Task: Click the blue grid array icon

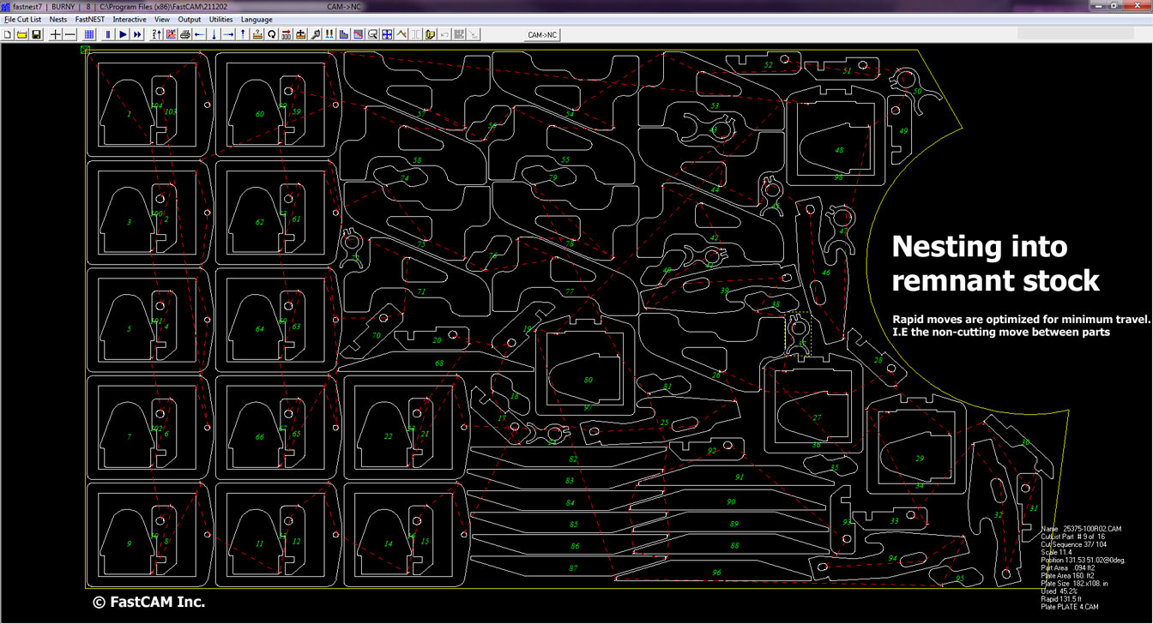Action: click(x=89, y=34)
